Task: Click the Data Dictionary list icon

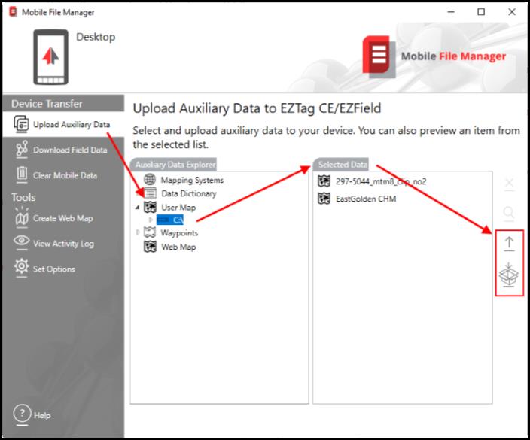Action: (150, 193)
